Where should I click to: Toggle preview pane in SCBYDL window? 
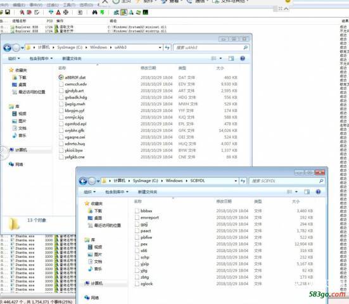click(x=307, y=192)
